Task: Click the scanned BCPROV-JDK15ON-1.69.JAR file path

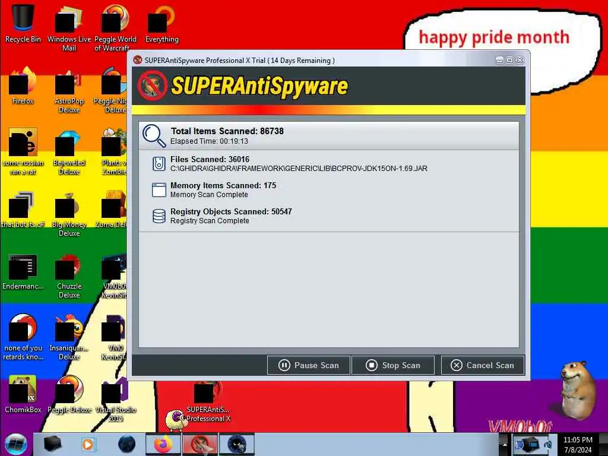Action: point(299,169)
